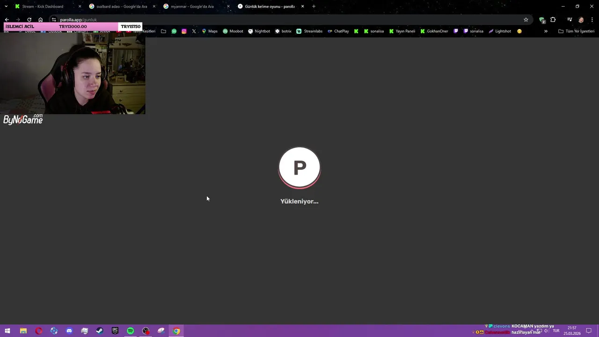Open the Twitch icon bookmark
The height and width of the screenshot is (337, 599).
coord(456,31)
